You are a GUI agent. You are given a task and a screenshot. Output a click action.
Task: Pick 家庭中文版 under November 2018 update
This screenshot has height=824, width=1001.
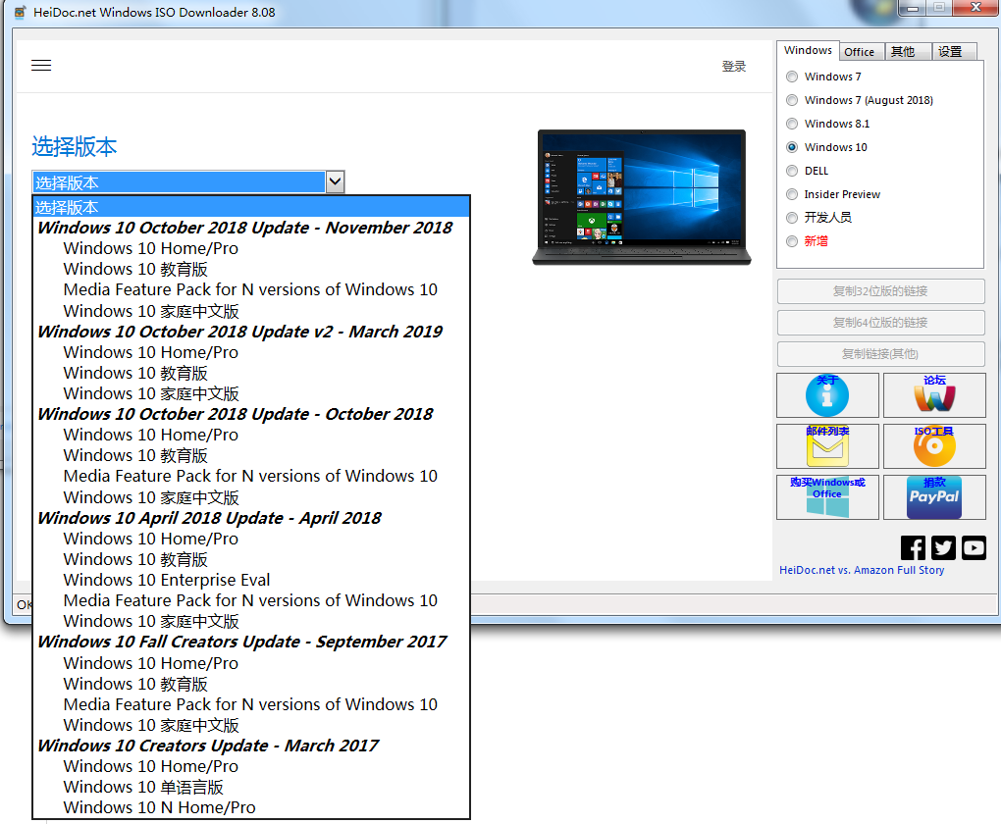tap(251, 311)
